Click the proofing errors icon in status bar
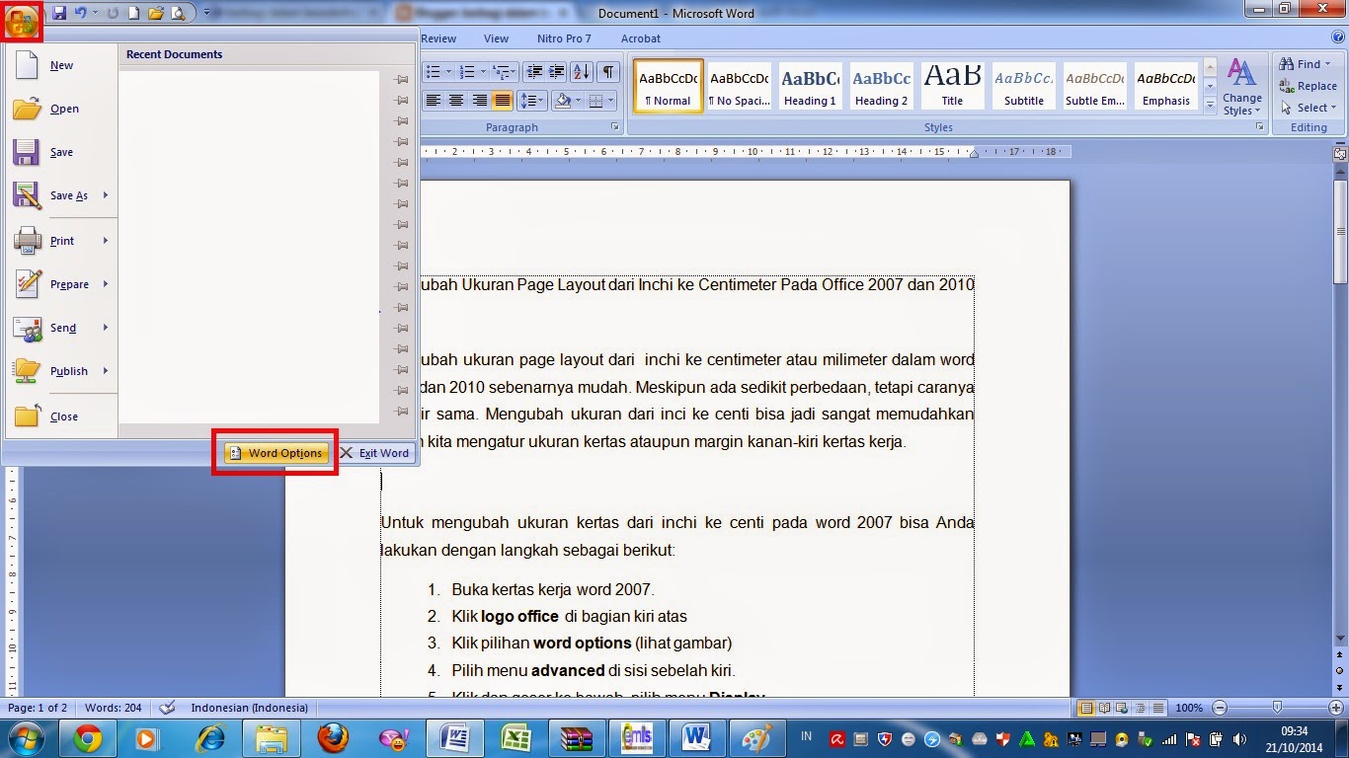 pyautogui.click(x=167, y=708)
